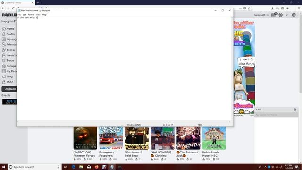Open Roblox settings gear icon

[294, 15]
